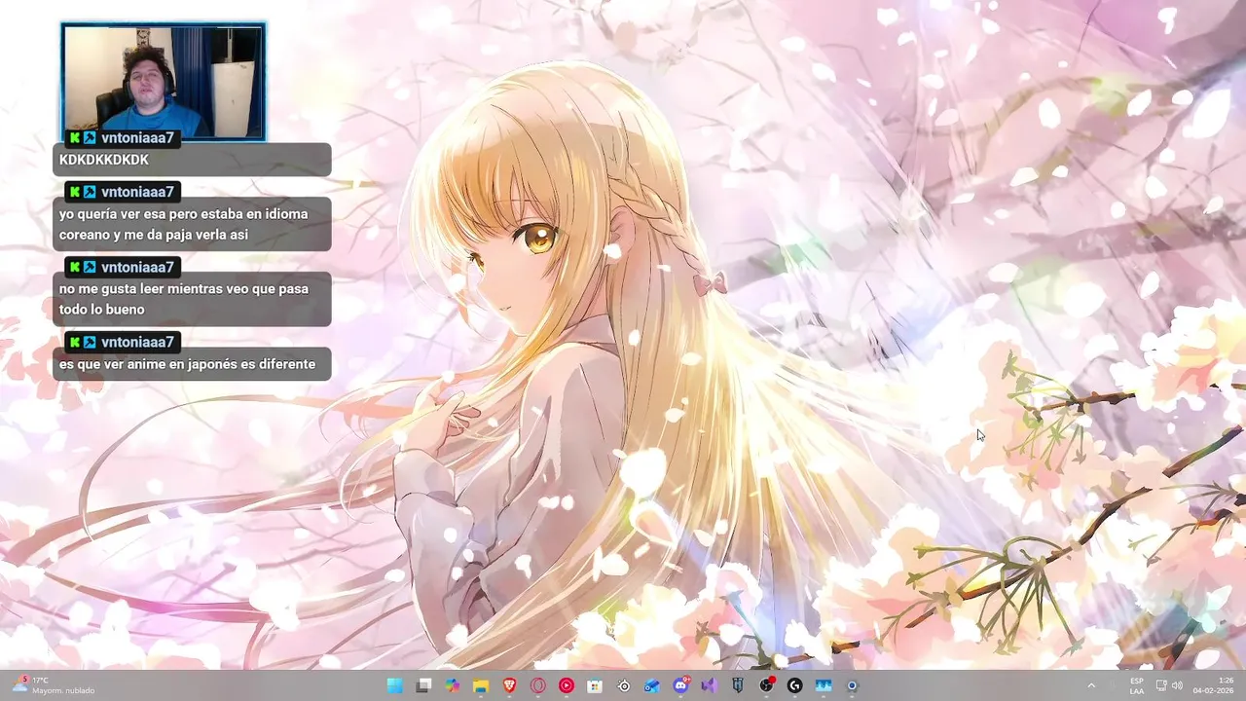Open Opera browser from the taskbar
Image resolution: width=1246 pixels, height=701 pixels.
click(537, 685)
